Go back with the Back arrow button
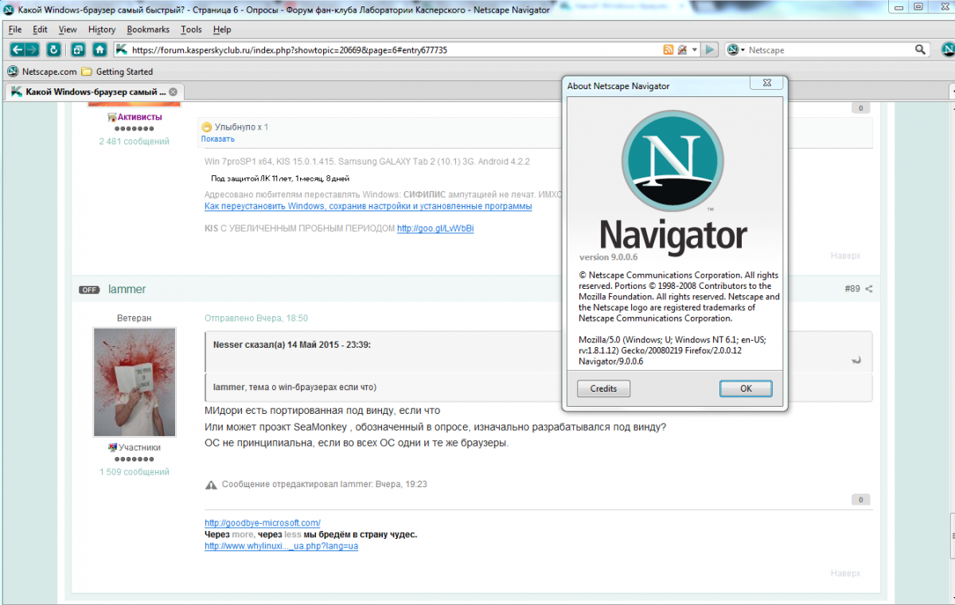This screenshot has height=605, width=955. pyautogui.click(x=17, y=49)
